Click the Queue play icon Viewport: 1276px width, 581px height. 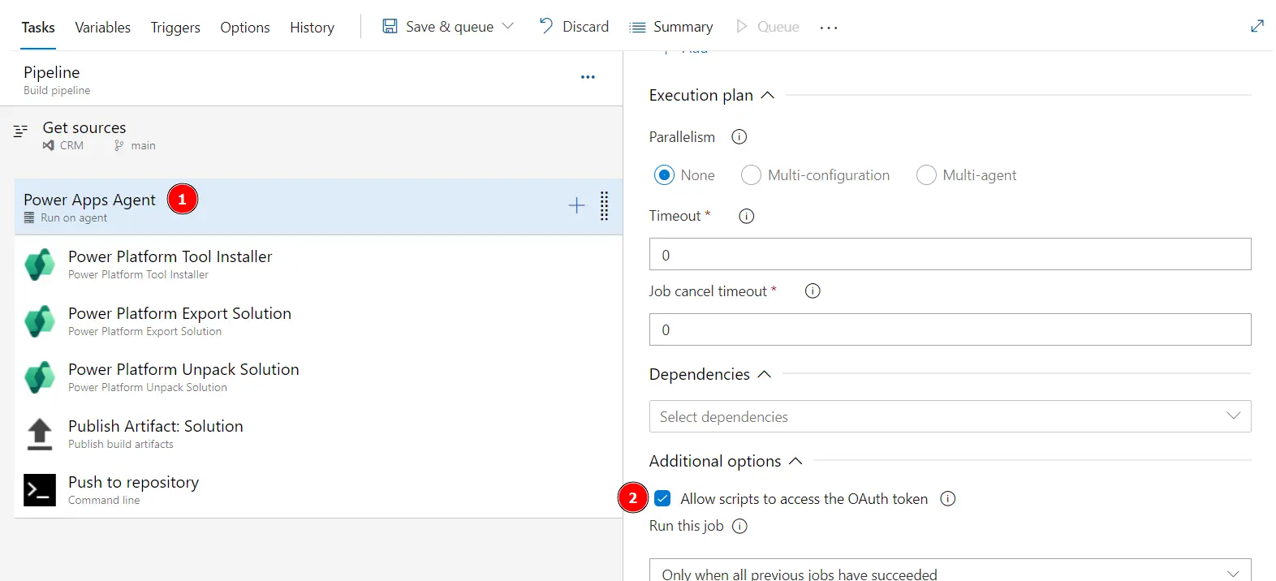pyautogui.click(x=741, y=27)
